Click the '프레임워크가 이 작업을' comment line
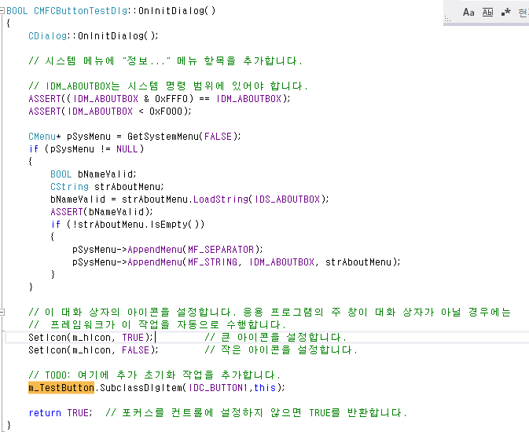The width and height of the screenshot is (529, 439). click(157, 324)
